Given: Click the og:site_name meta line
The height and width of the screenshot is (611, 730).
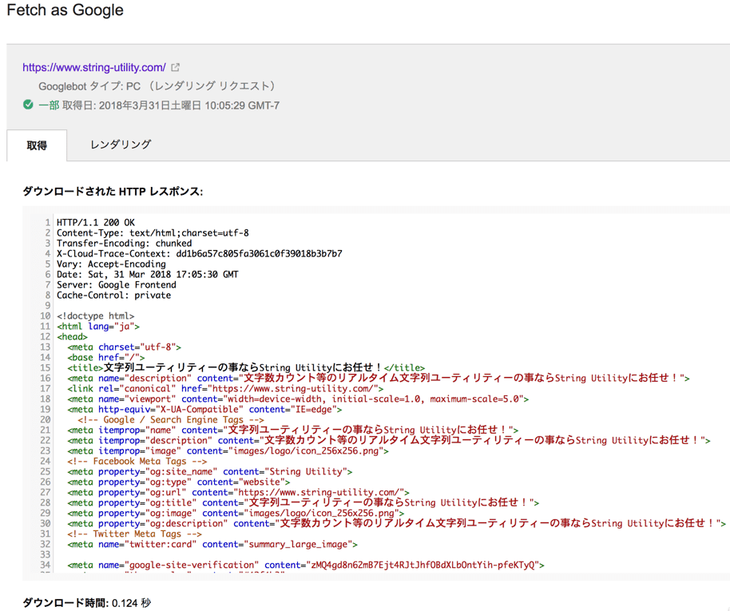Looking at the screenshot, I should pyautogui.click(x=210, y=471).
